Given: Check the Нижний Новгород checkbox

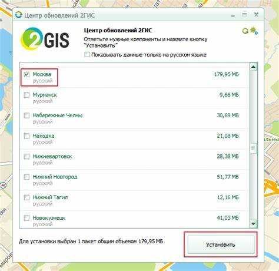Looking at the screenshot, I should click(x=26, y=177).
